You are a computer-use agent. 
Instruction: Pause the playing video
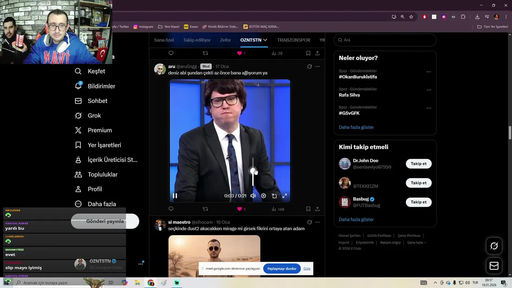point(175,196)
